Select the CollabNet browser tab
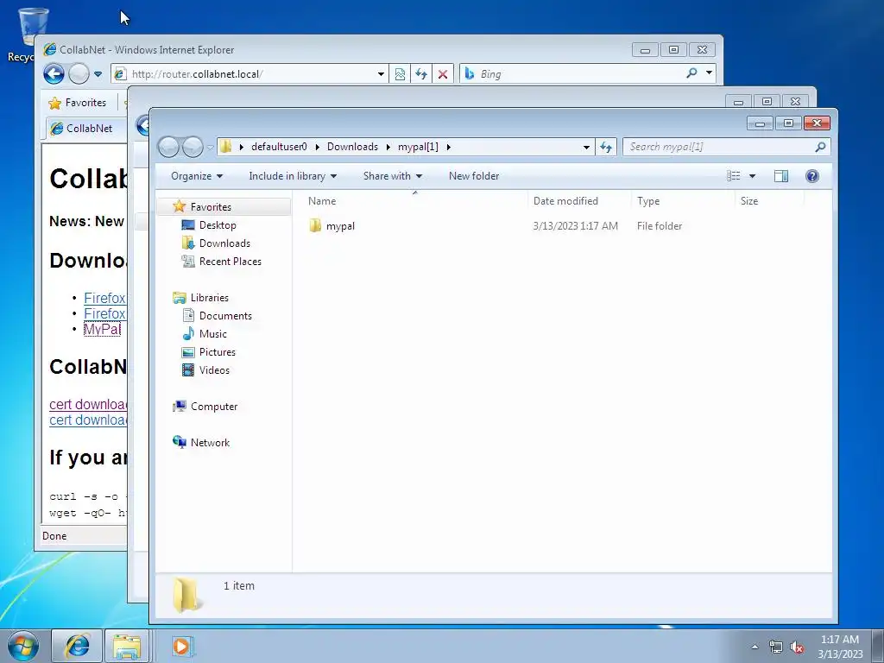Screen dimensions: 884x663 coord(85,129)
